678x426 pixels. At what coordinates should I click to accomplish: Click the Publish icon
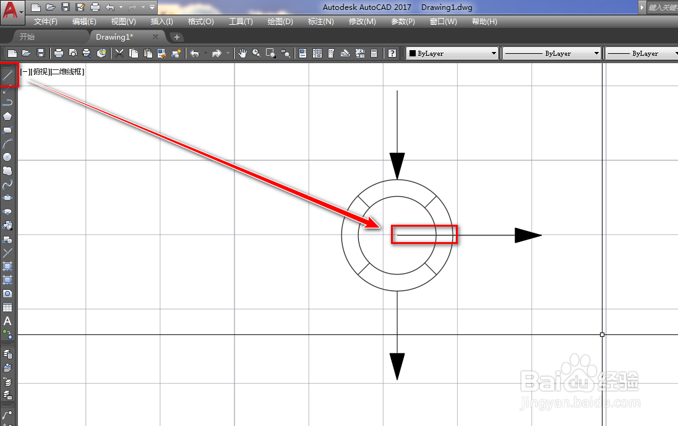[x=87, y=53]
